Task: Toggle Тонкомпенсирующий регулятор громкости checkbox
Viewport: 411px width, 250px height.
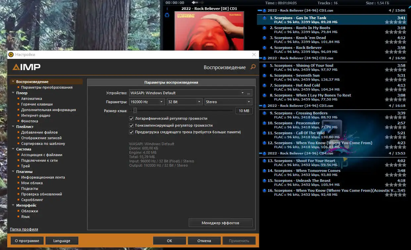Action: [131, 125]
